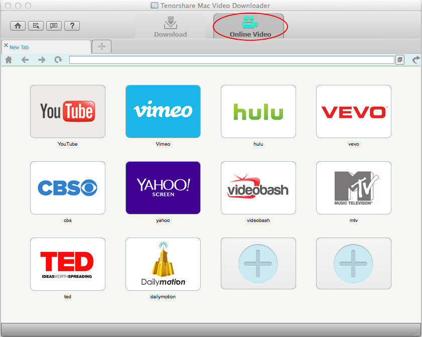Switch to the Download tab
422x337 pixels.
coord(171,27)
